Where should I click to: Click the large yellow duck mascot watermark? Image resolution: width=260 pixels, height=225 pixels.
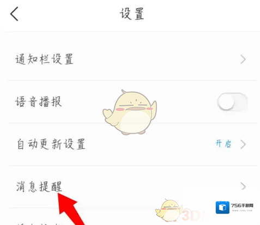130,112
